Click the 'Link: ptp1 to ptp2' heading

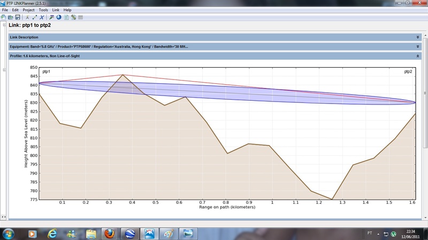pyautogui.click(x=30, y=25)
